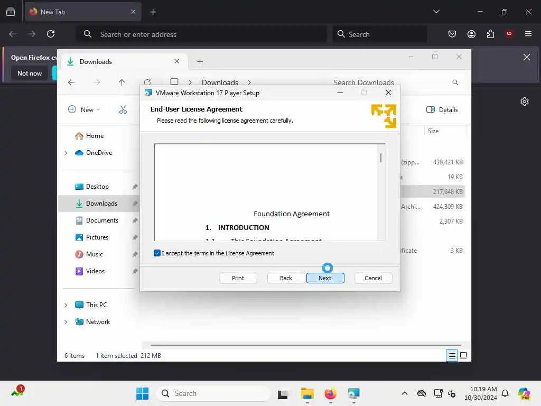Reload the Firefox page
The image size is (541, 406).
click(x=51, y=34)
